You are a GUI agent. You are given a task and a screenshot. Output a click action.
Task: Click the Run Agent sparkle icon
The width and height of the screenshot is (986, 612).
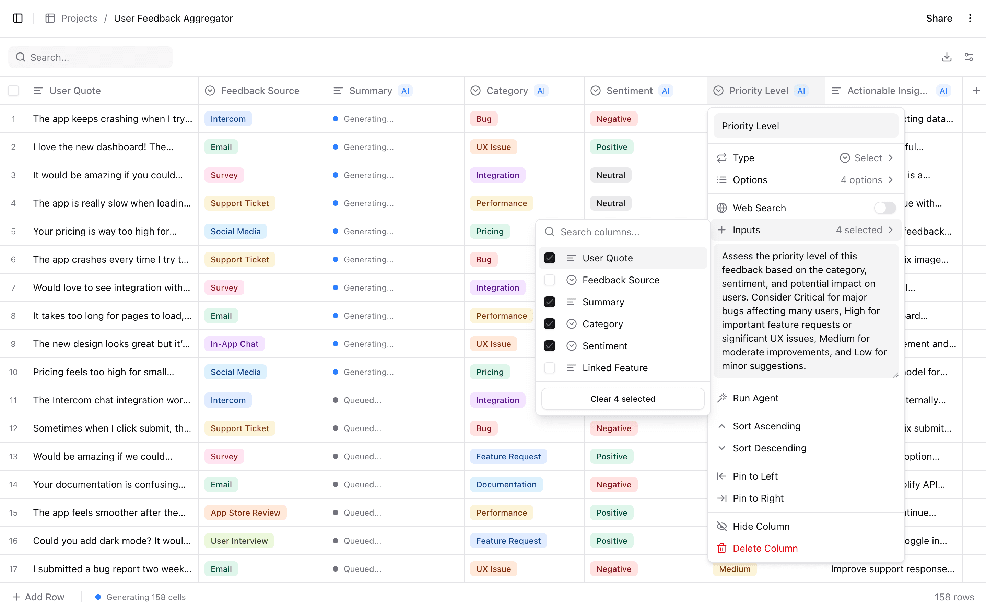722,398
